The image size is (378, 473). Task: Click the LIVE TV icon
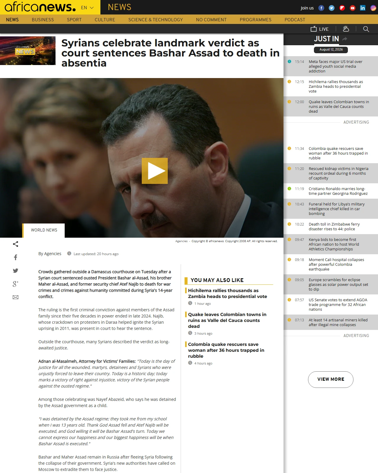[320, 29]
